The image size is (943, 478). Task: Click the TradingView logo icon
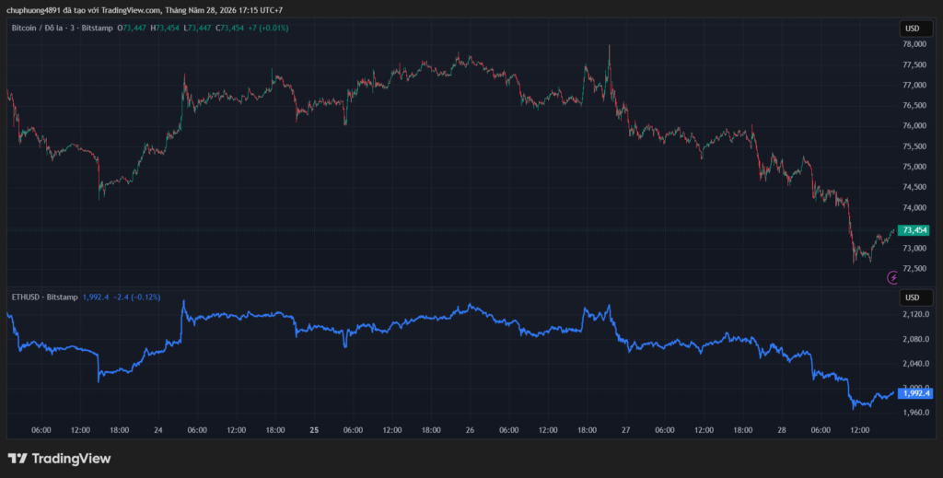pyautogui.click(x=17, y=459)
